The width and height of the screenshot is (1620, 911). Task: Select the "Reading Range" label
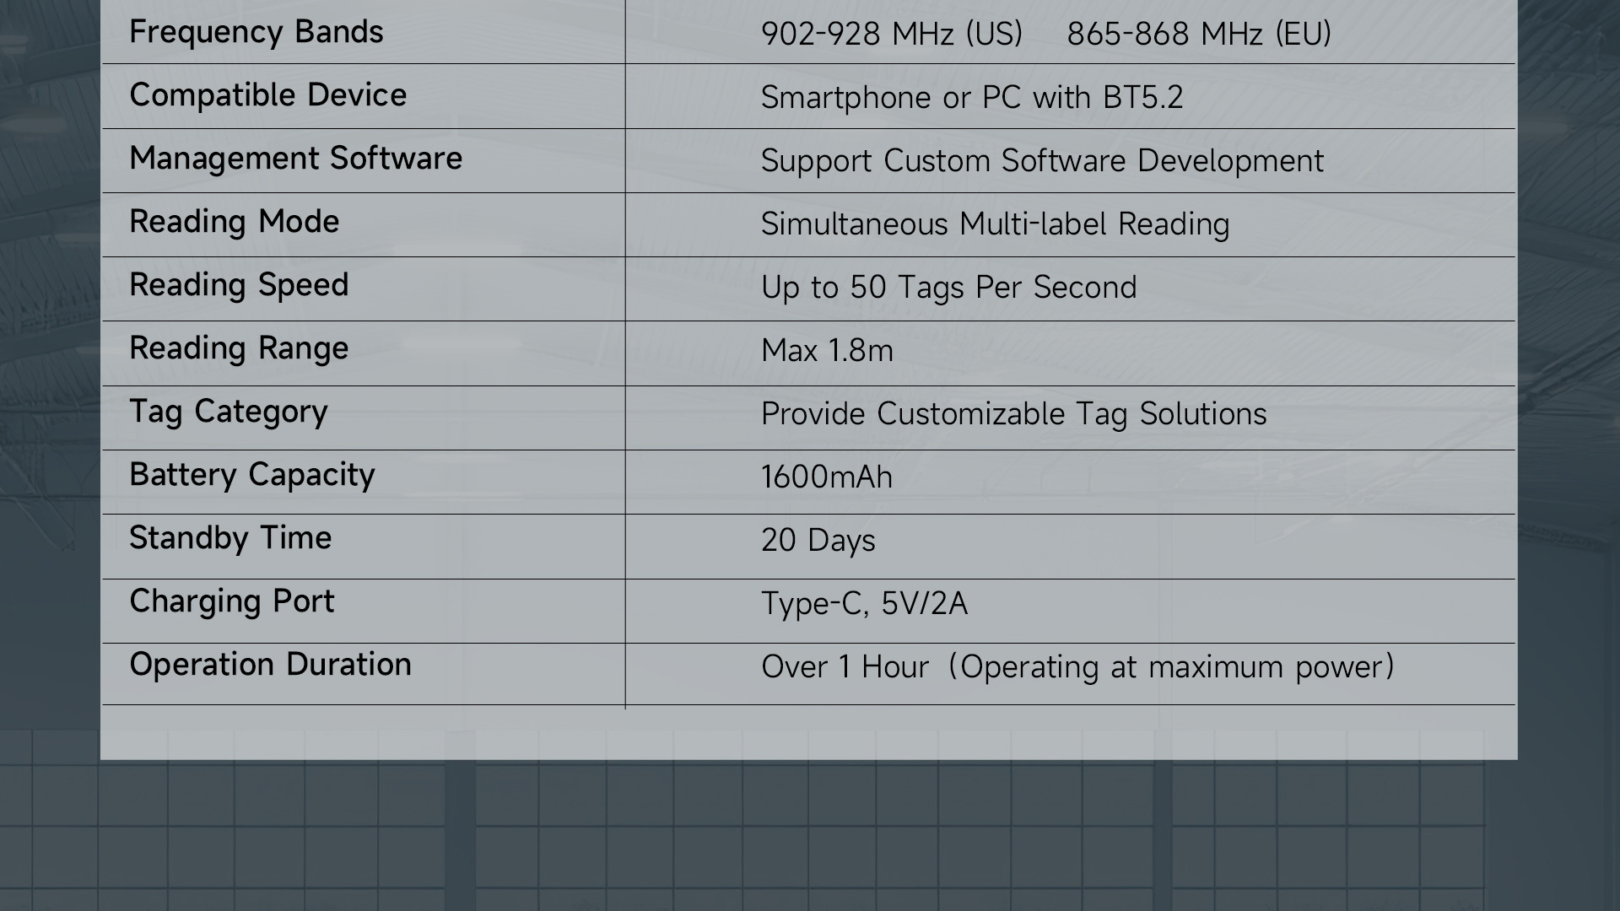[239, 348]
